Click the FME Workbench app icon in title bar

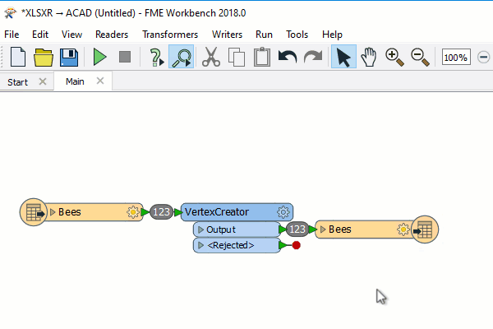point(10,12)
